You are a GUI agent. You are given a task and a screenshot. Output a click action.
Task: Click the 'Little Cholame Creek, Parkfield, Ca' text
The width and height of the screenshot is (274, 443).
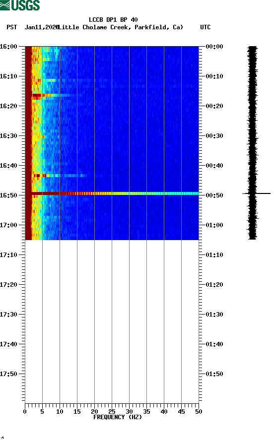coord(121,27)
